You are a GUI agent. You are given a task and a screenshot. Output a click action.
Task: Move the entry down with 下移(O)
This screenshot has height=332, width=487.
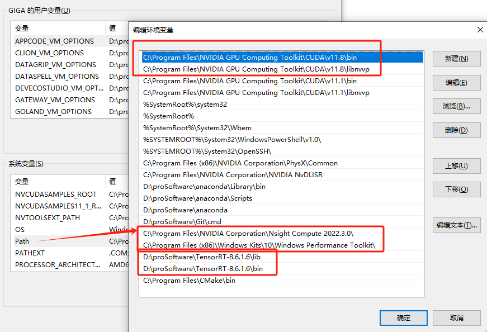pyautogui.click(x=457, y=189)
